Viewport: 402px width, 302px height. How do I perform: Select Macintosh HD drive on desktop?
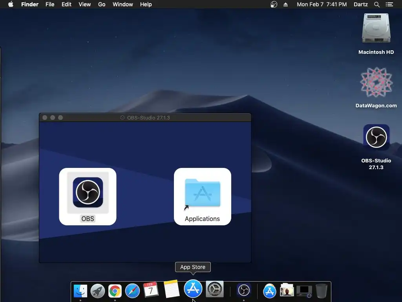tap(376, 28)
